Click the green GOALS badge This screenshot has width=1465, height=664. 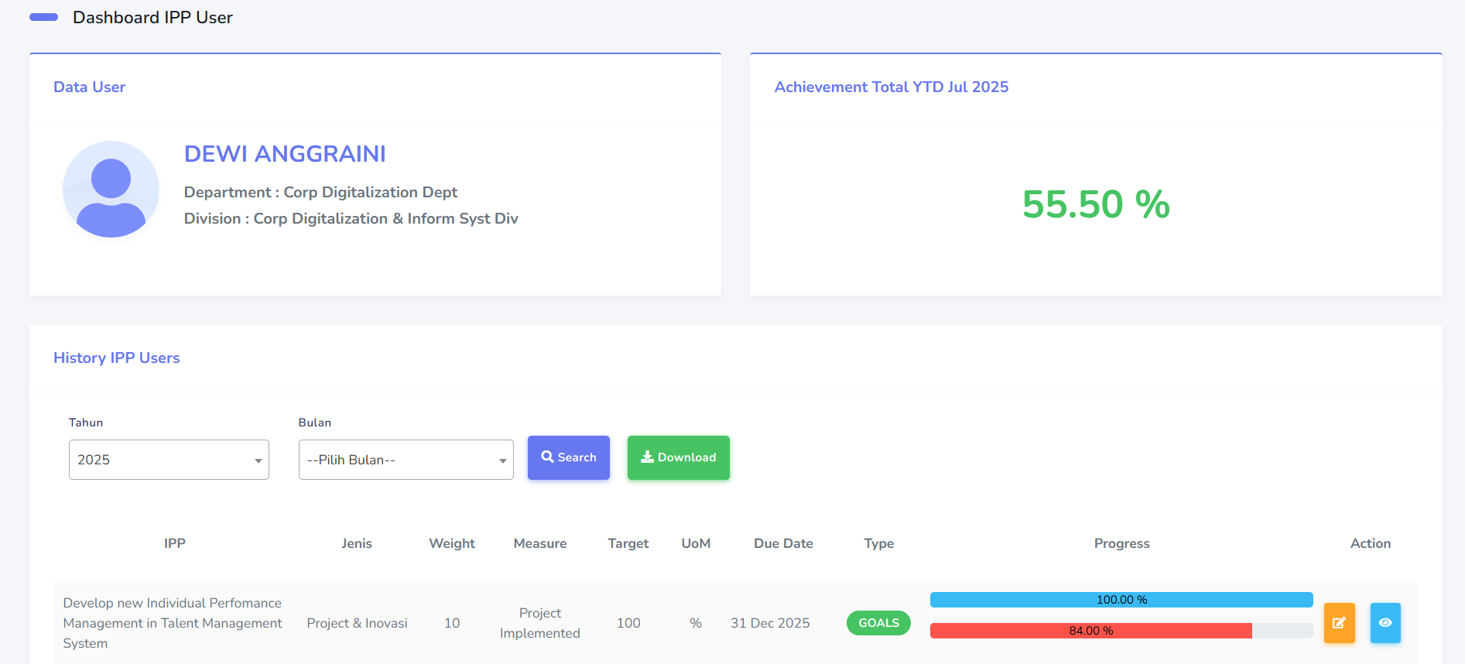pos(878,623)
